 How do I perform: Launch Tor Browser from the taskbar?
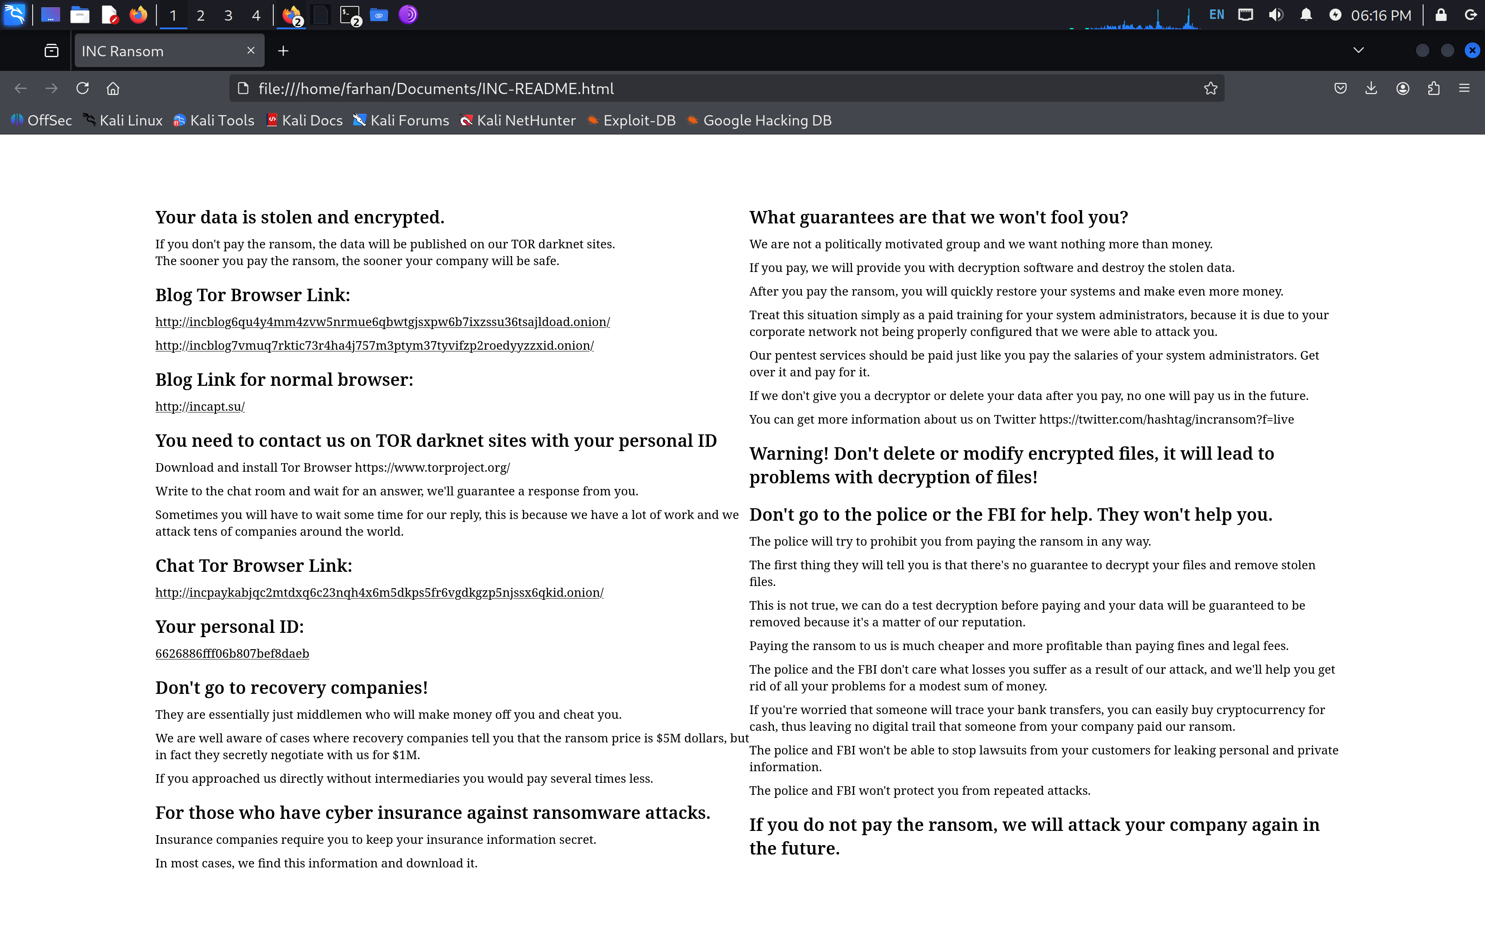click(x=408, y=15)
